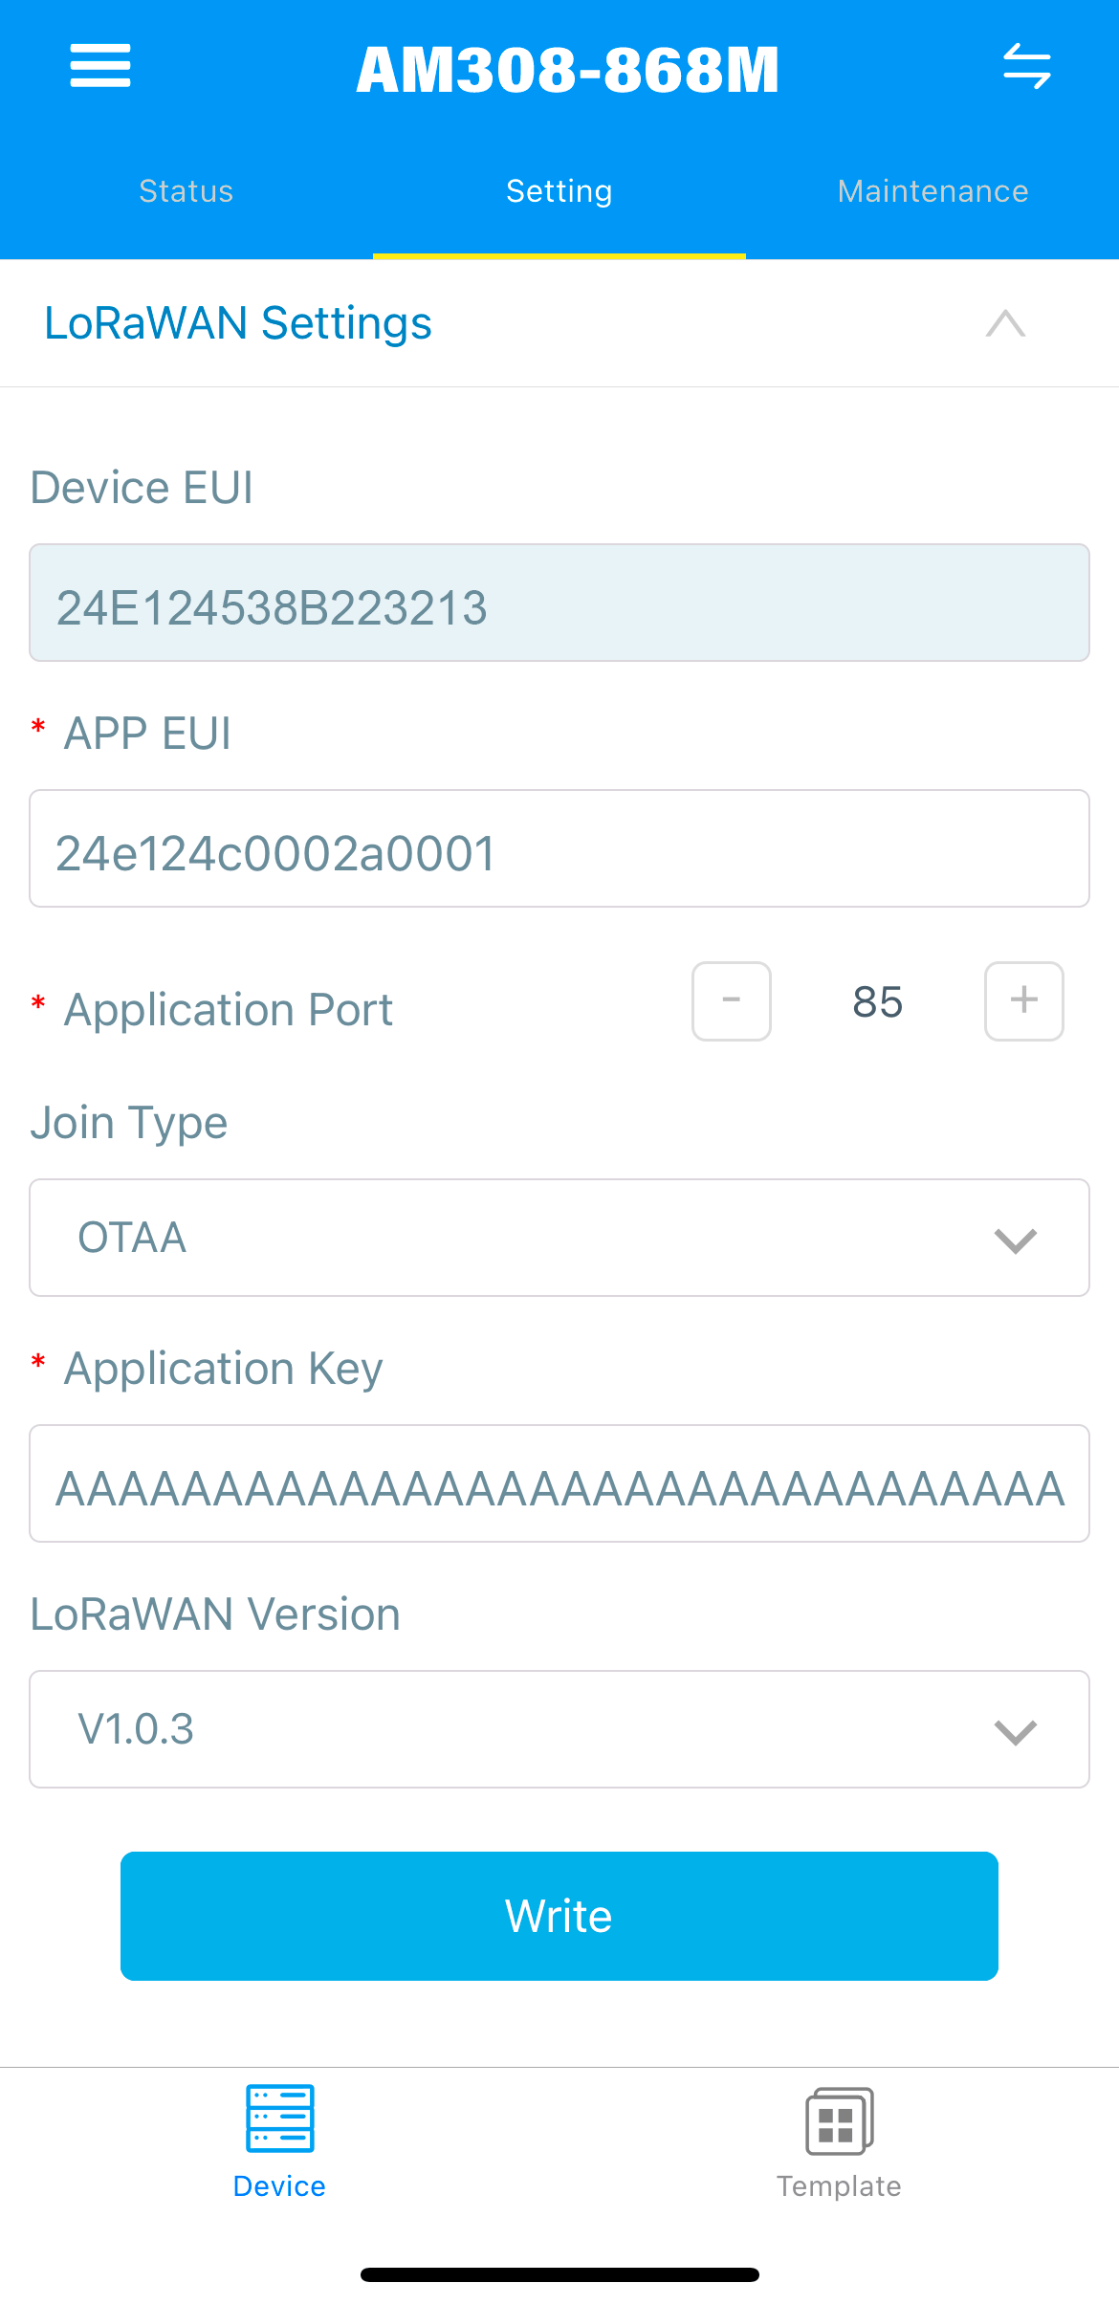1119x2305 pixels.
Task: Tap the AM308-868M device title
Action: (567, 70)
